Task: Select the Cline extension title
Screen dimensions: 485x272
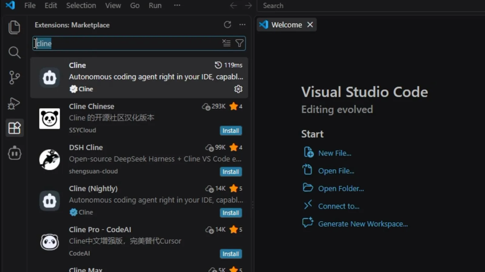Action: [77, 65]
